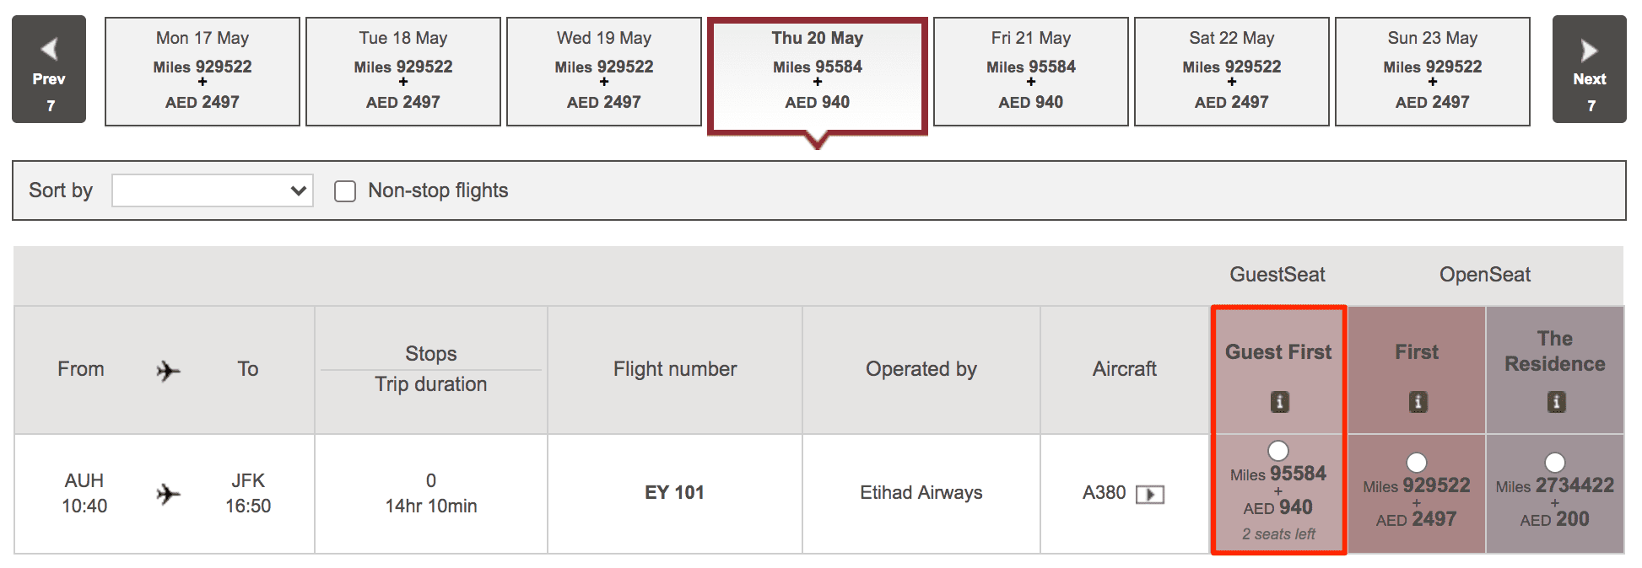1642x568 pixels.
Task: Open the Guest First fare info icon
Action: (1278, 402)
